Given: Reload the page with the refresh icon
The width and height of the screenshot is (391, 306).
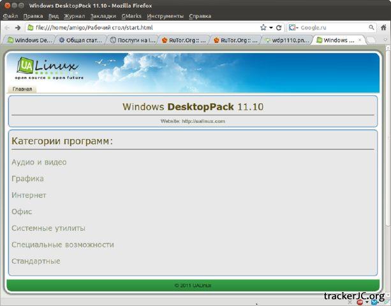Looking at the screenshot, I should click(279, 28).
